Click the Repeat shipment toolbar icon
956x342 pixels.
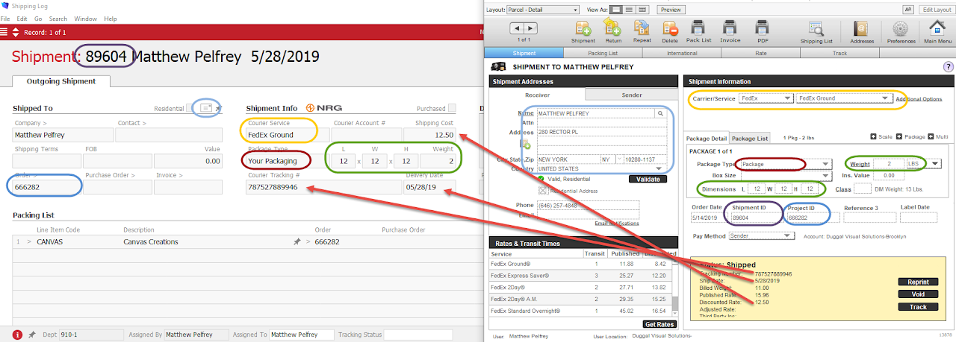(x=641, y=28)
